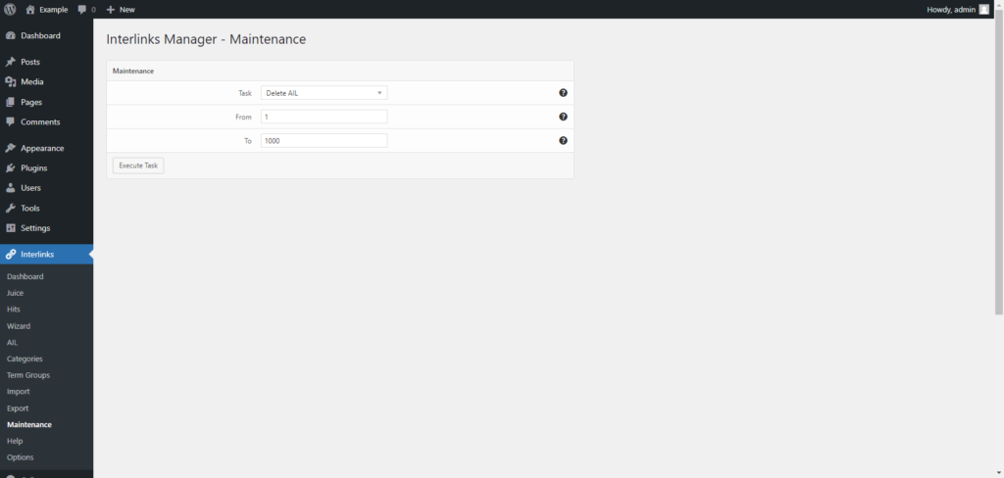The image size is (1004, 478).
Task: Click the Interlinks Manager - Maintenance heading
Action: pyautogui.click(x=206, y=39)
